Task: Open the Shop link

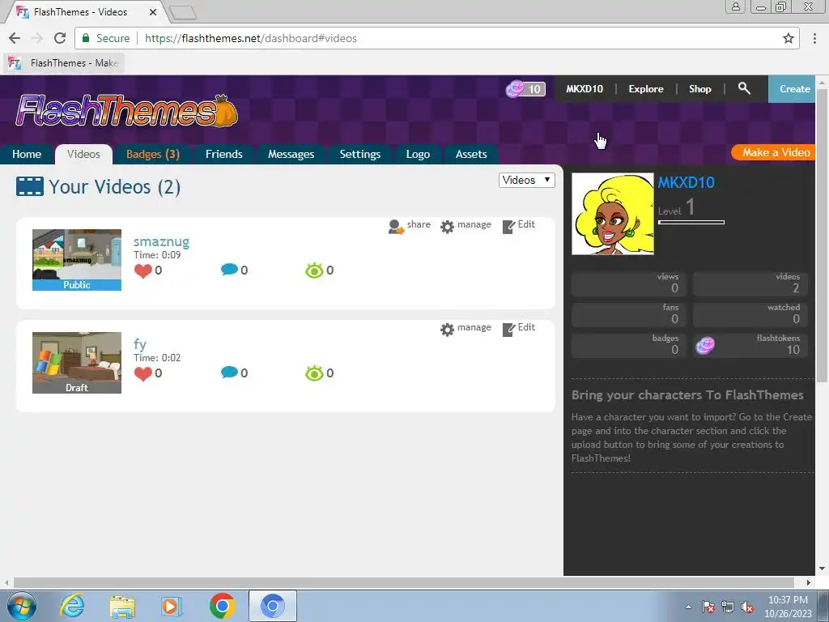Action: pyautogui.click(x=699, y=89)
